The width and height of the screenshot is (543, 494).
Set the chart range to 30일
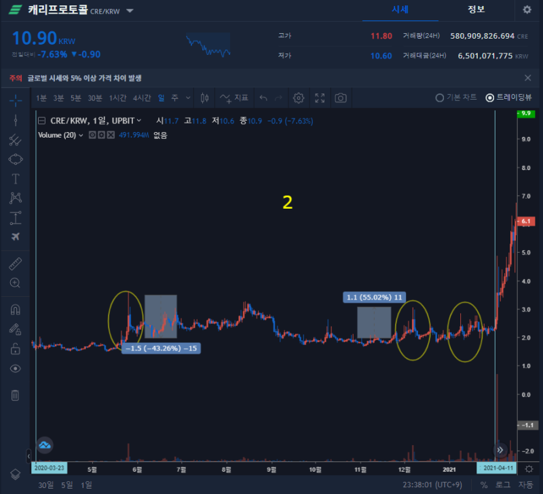pos(45,485)
